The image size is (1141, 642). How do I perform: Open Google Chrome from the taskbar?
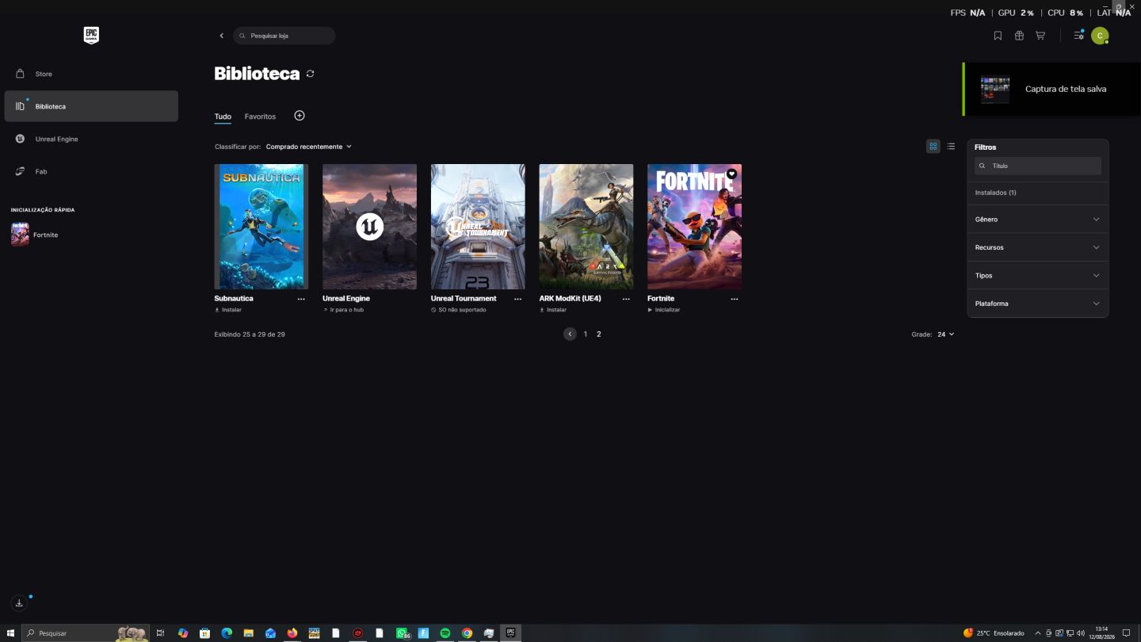(467, 633)
